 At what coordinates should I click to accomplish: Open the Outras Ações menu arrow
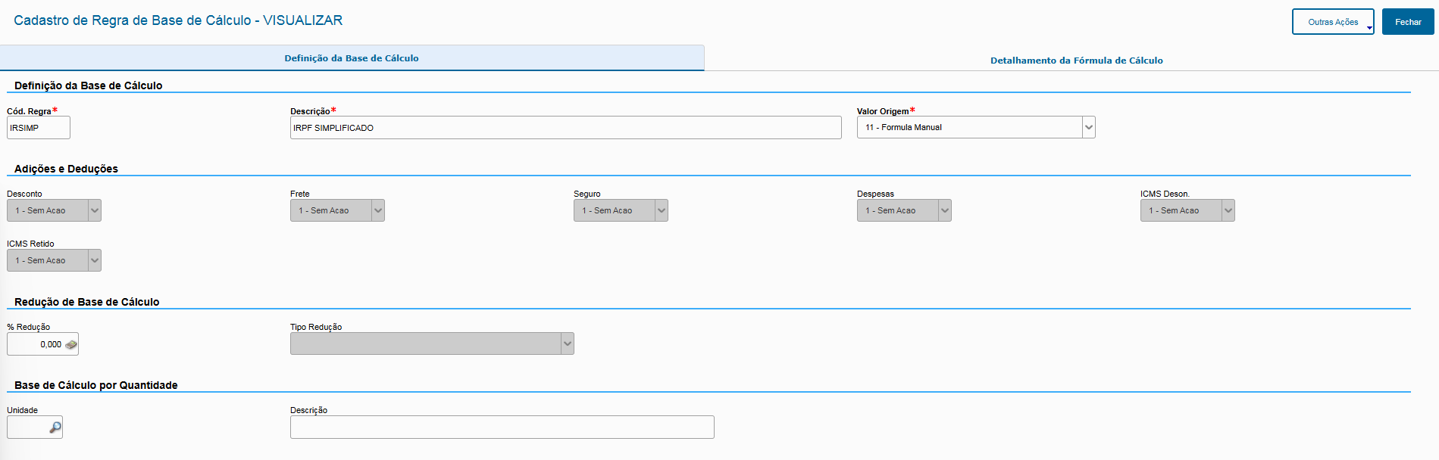click(x=1369, y=28)
